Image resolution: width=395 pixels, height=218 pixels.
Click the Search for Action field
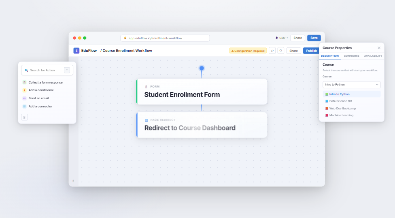click(x=47, y=70)
